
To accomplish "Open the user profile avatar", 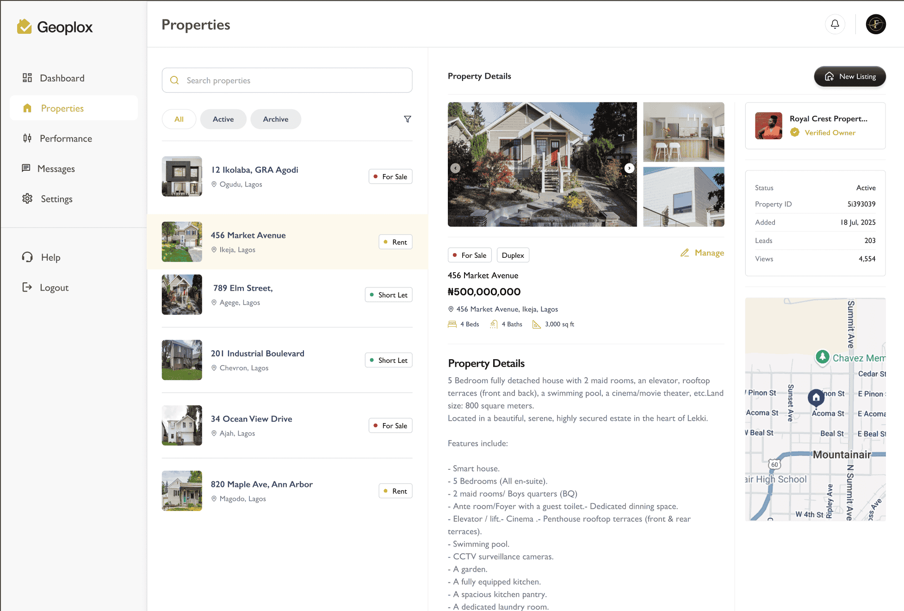I will click(x=876, y=24).
